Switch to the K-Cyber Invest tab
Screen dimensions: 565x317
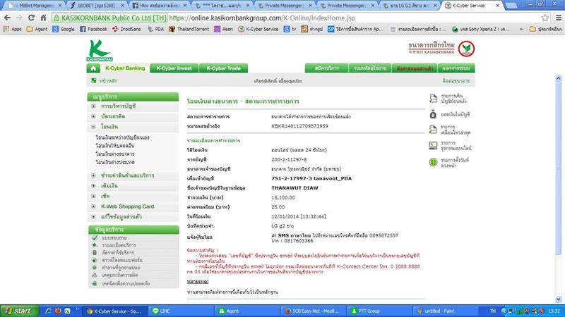pyautogui.click(x=174, y=68)
